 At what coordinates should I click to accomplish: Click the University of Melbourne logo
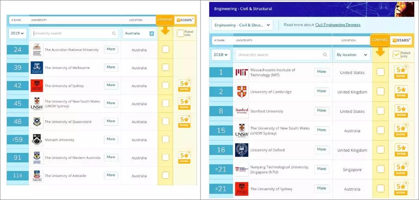[37, 68]
